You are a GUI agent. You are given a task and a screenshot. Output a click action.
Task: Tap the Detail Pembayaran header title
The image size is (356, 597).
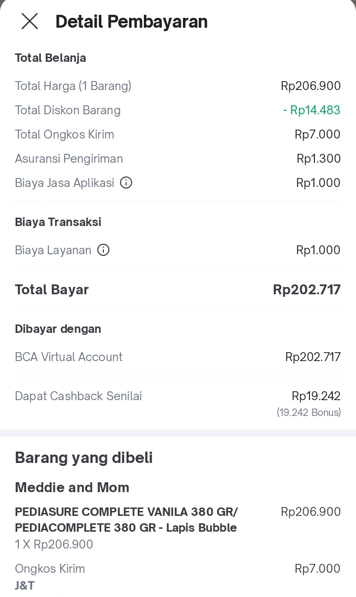coord(132,22)
